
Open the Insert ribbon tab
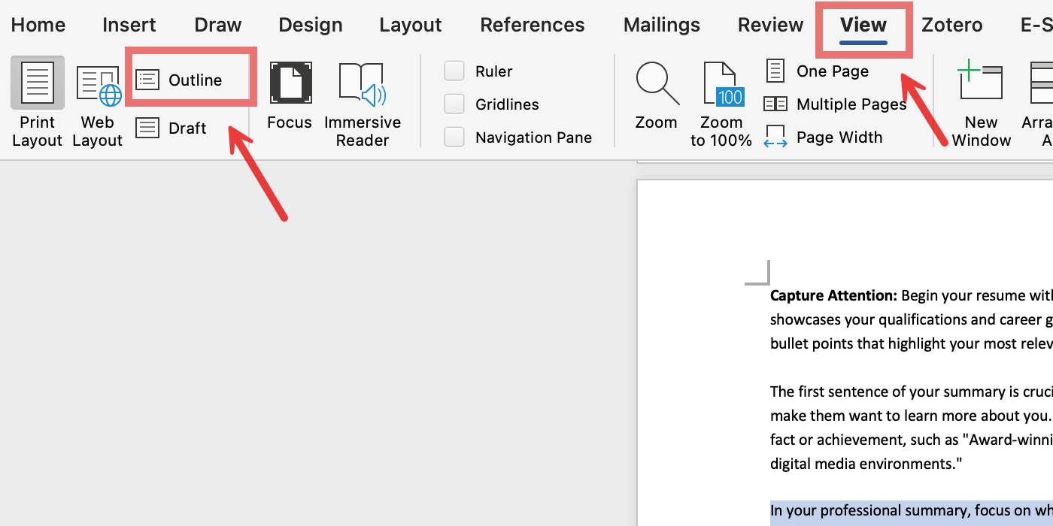129,25
